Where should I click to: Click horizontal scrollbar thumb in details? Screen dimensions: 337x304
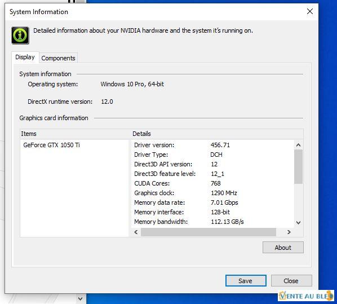point(209,232)
